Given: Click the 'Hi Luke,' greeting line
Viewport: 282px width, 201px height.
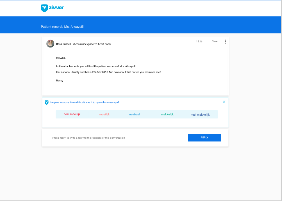Looking at the screenshot, I should pos(61,58).
